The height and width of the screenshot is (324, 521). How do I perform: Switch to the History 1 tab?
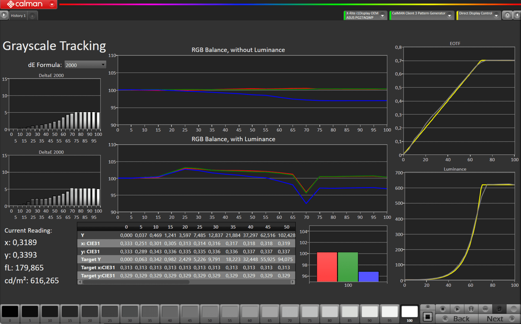[18, 16]
